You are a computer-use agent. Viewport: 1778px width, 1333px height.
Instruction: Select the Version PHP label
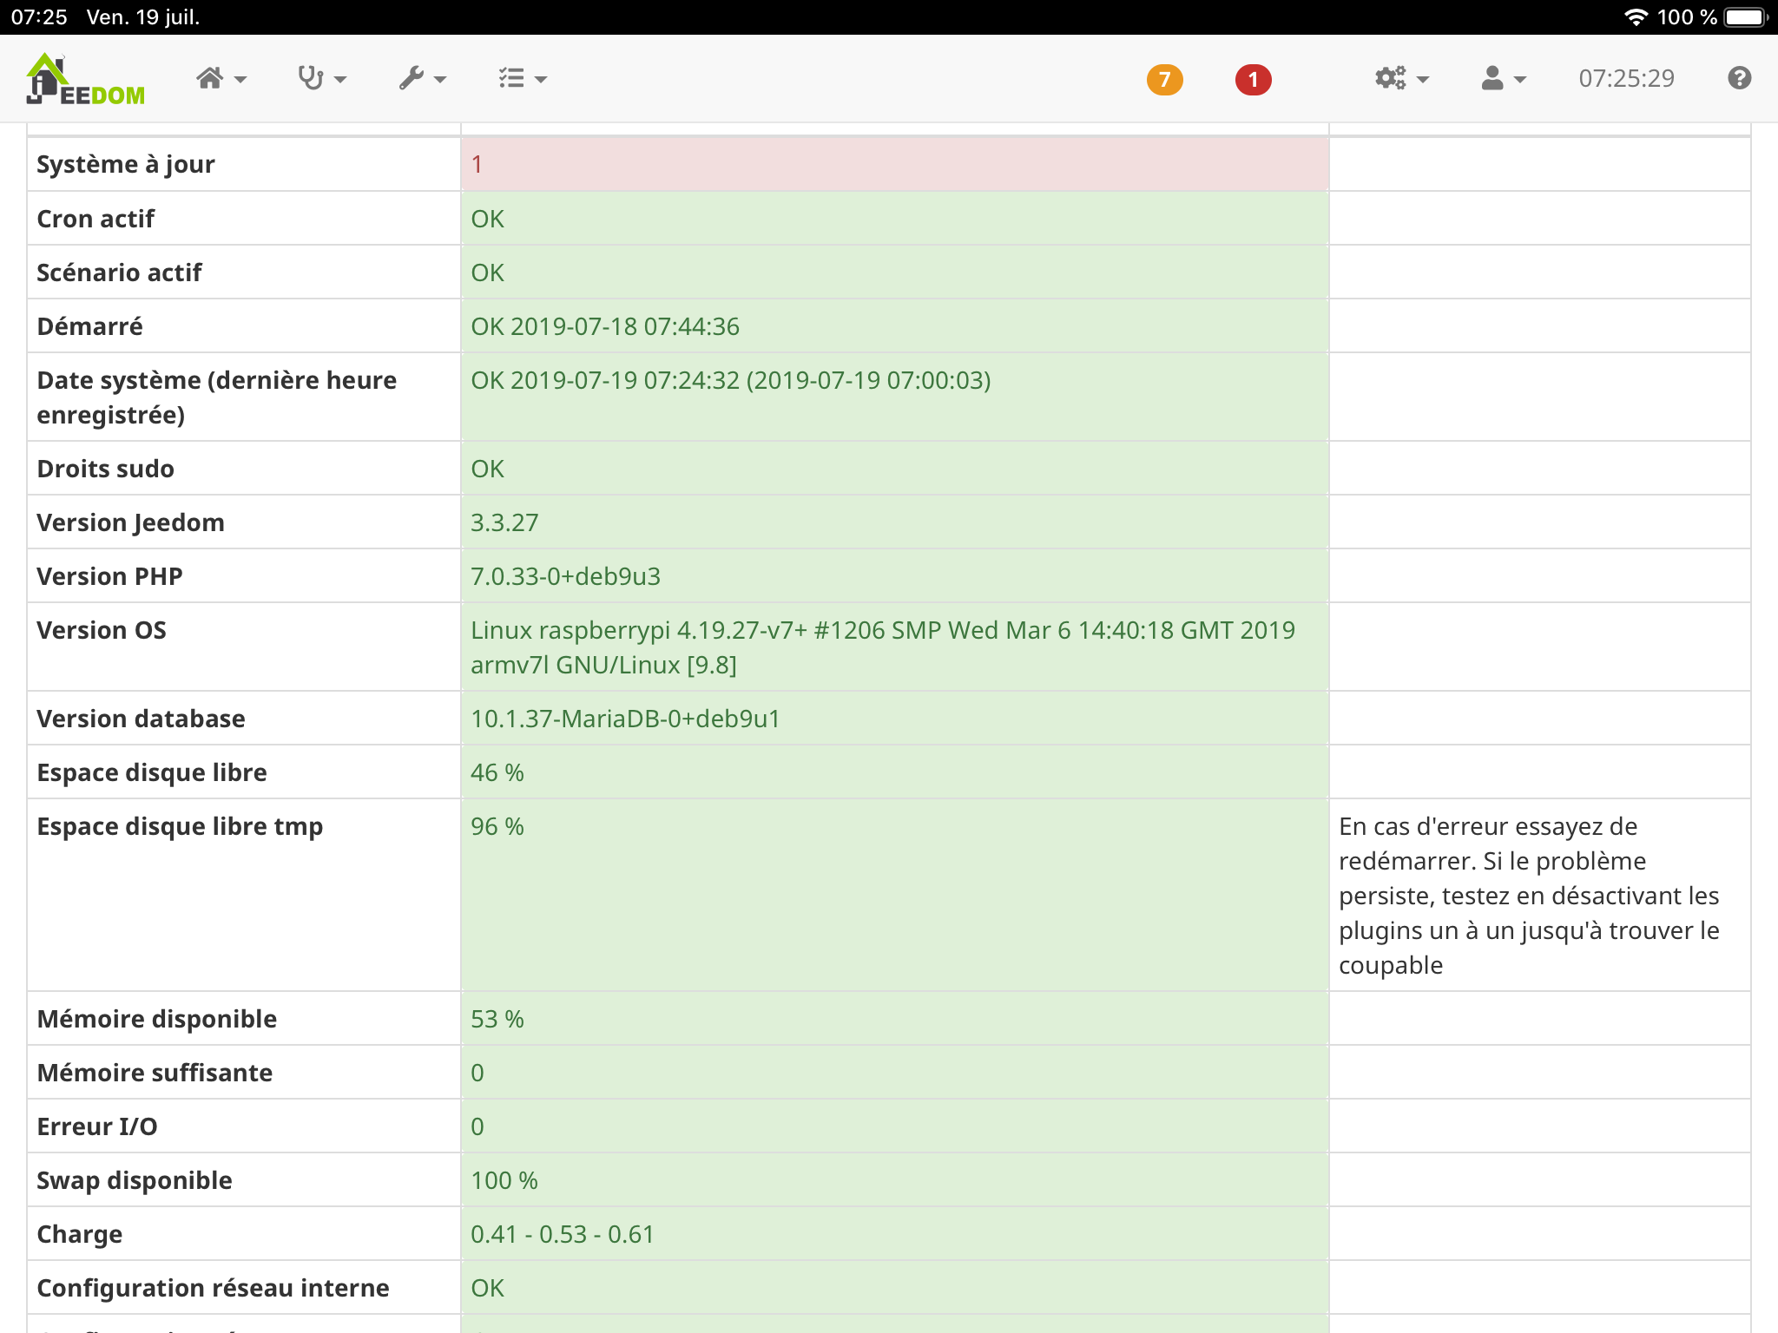click(109, 576)
